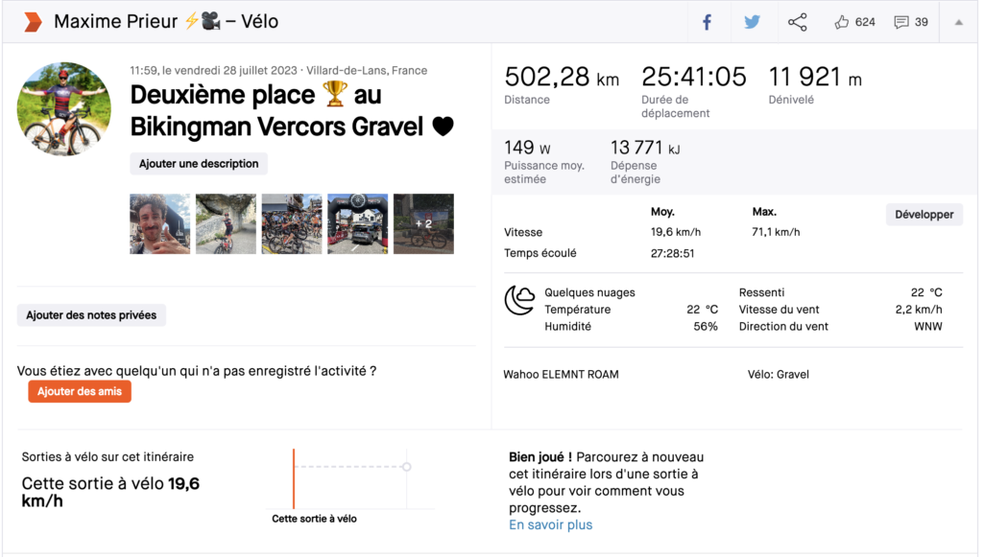Click the cloudy night weather icon
The height and width of the screenshot is (557, 983).
[x=519, y=300]
